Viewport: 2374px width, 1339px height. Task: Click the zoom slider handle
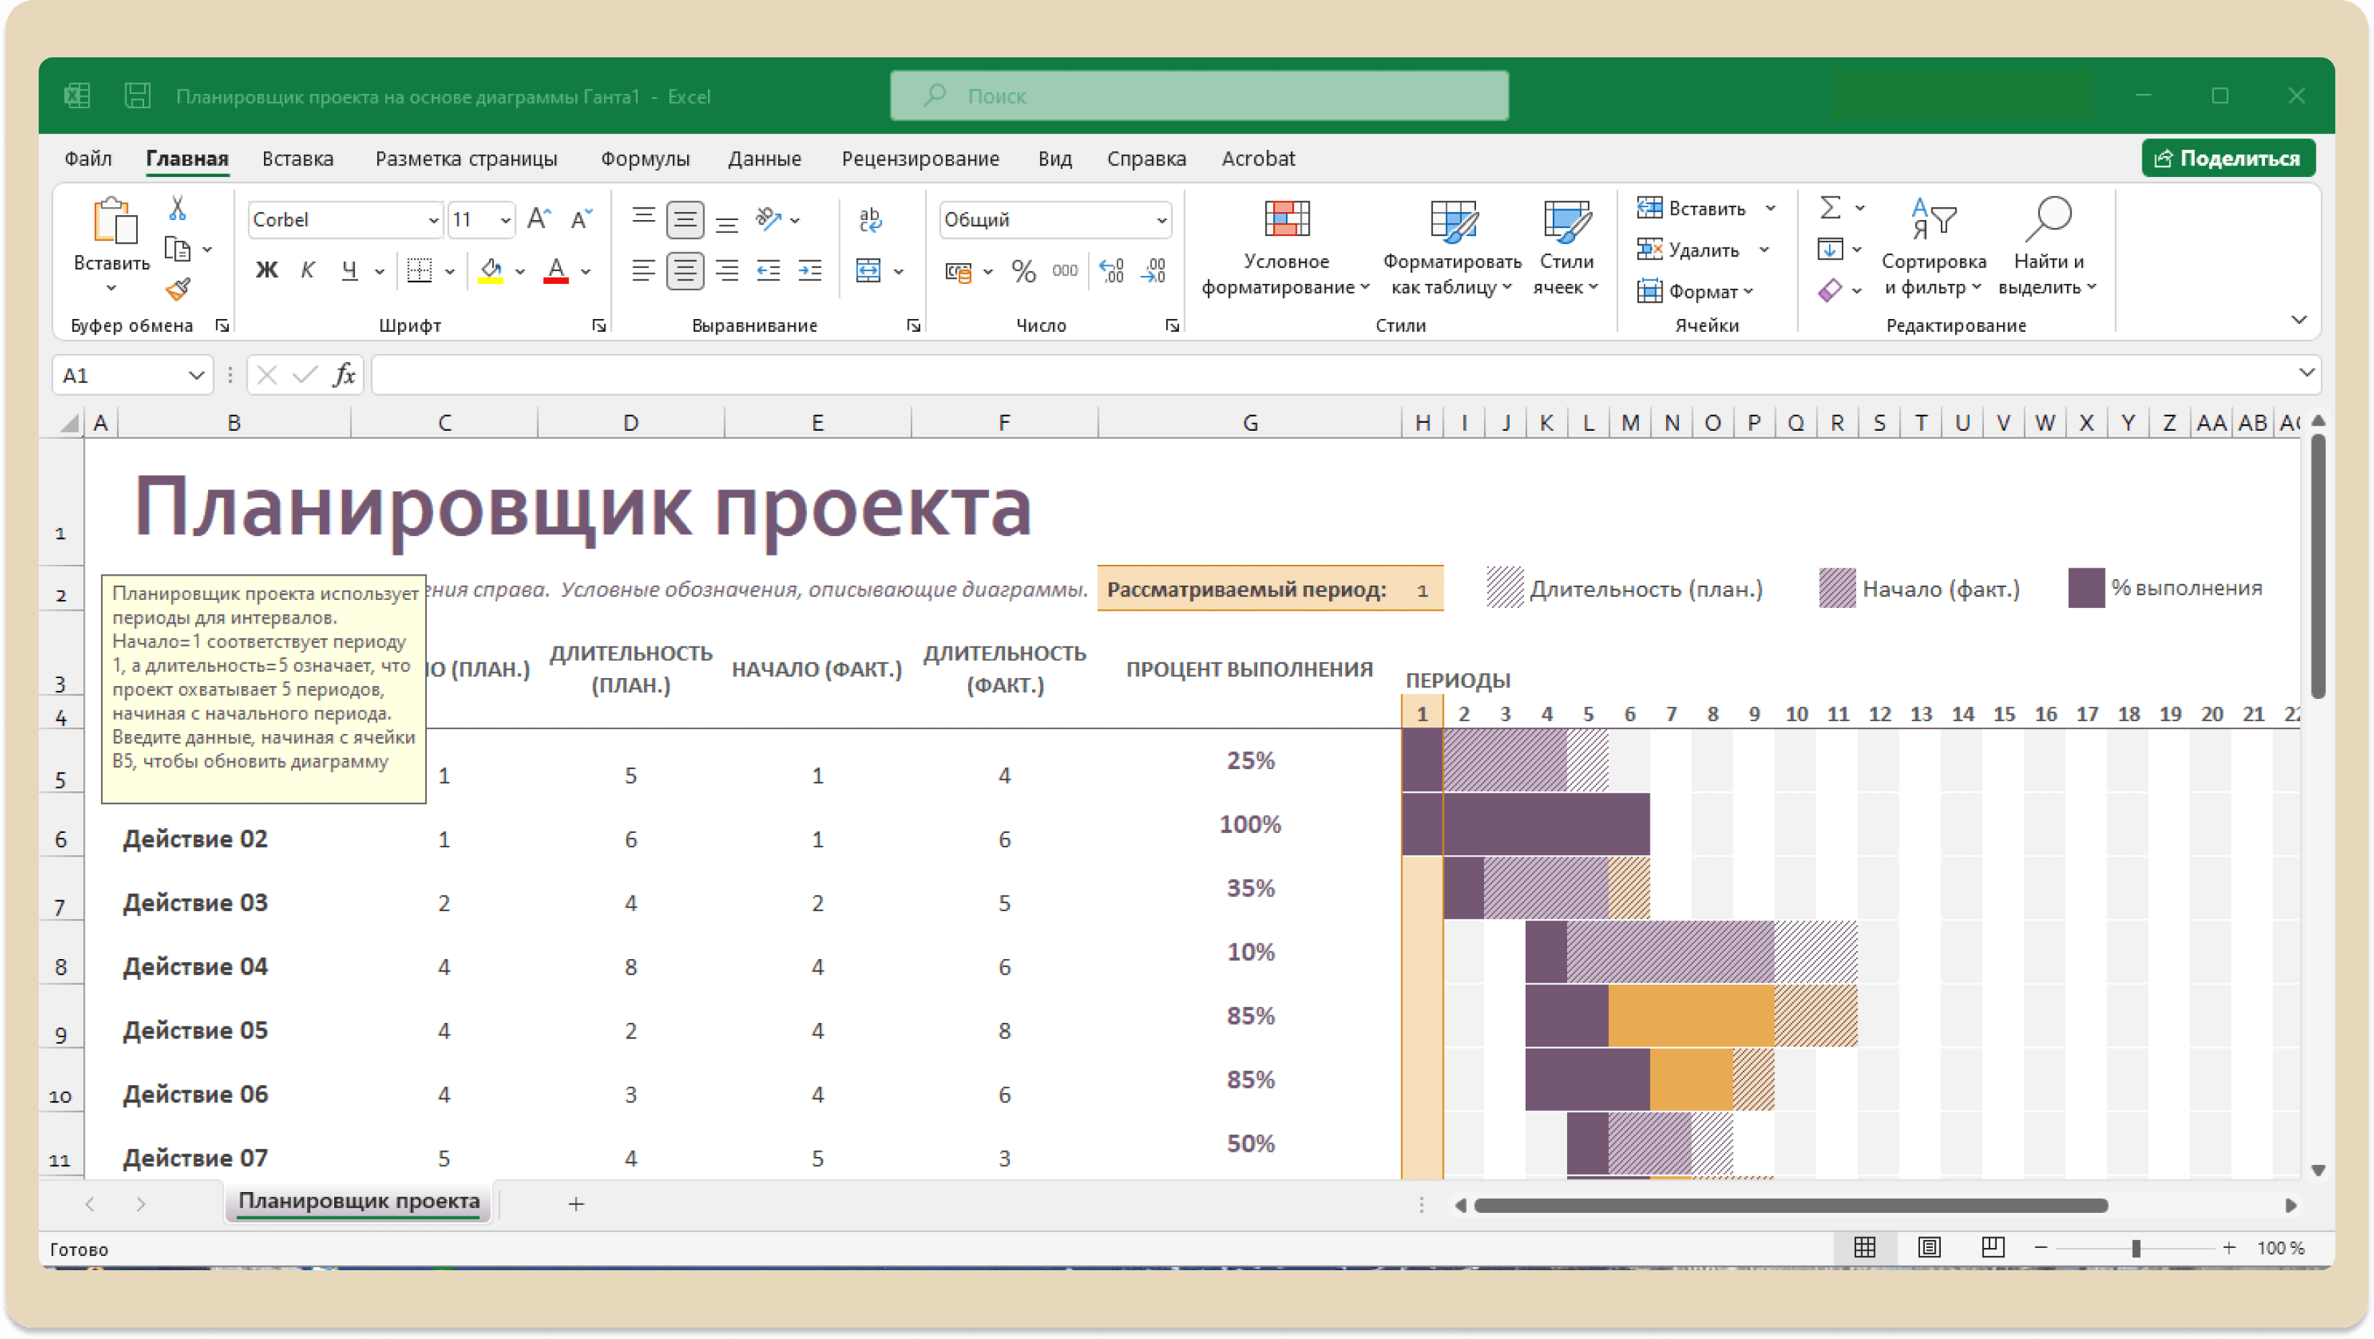click(x=2135, y=1249)
